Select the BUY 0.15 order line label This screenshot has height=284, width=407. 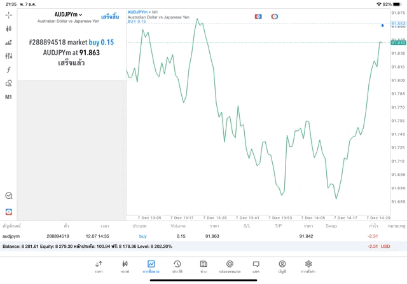coord(137,22)
